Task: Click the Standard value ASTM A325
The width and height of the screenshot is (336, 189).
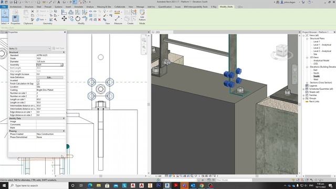Action: coord(42,55)
